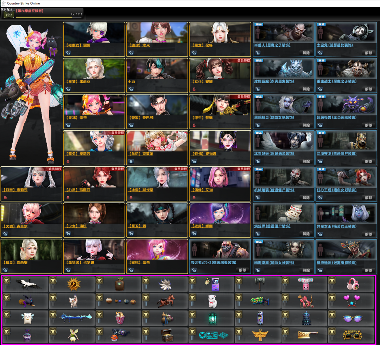Toggle lock on 【助理】埃米 card

(x=131, y=53)
